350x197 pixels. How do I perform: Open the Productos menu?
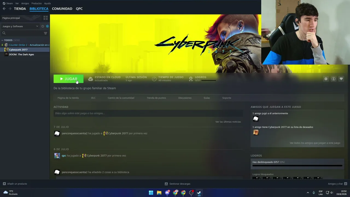pos(37,3)
